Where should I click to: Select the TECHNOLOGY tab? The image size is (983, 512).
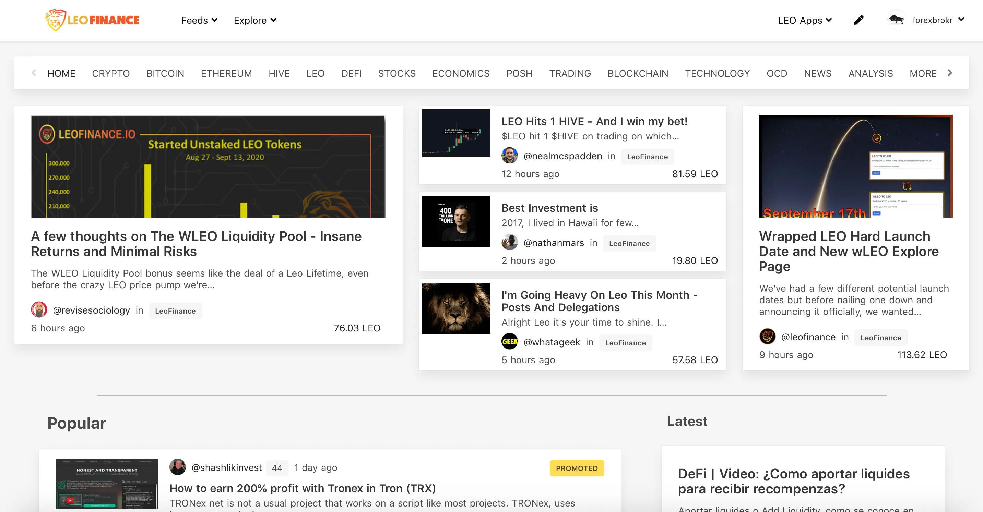pos(717,73)
